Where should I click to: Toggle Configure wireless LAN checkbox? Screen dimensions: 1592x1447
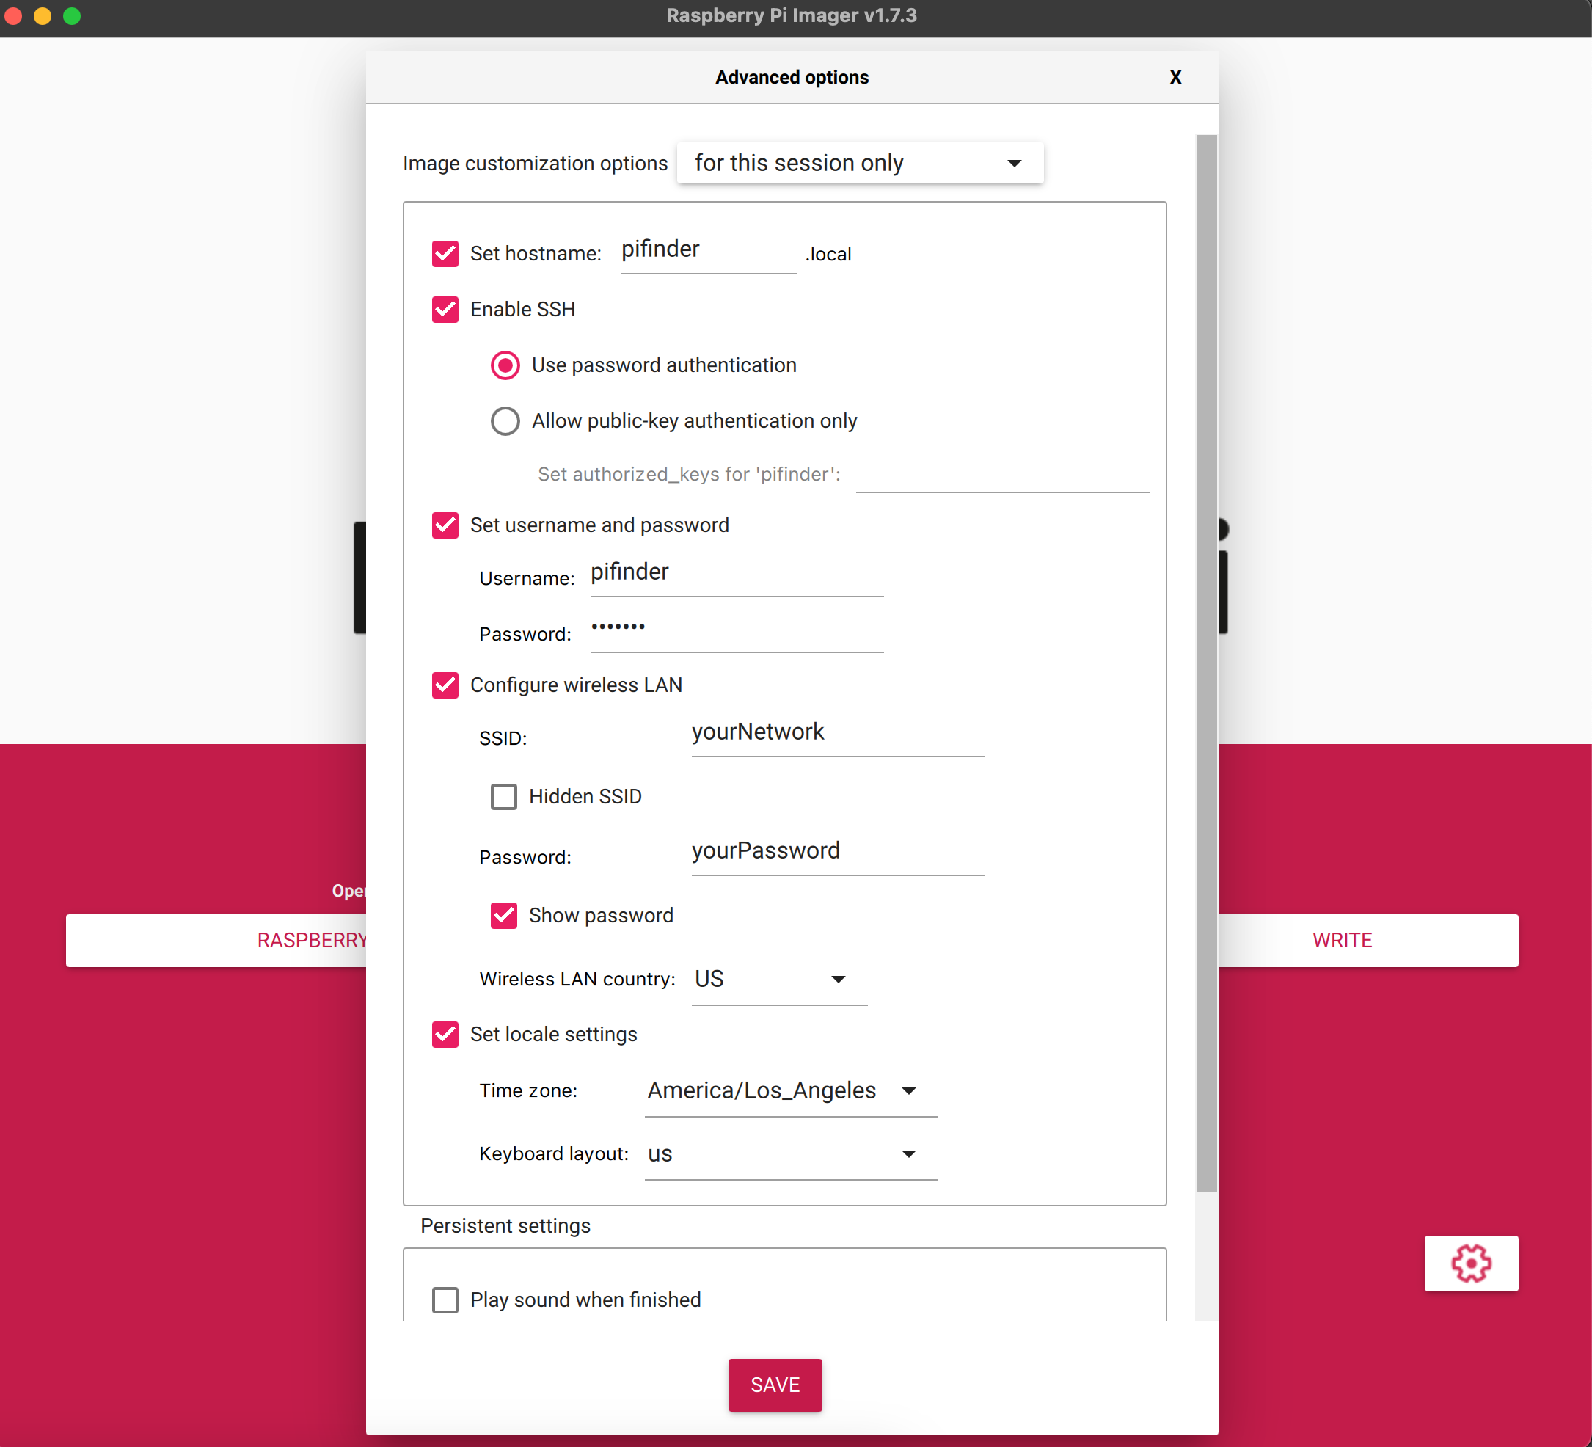point(445,685)
